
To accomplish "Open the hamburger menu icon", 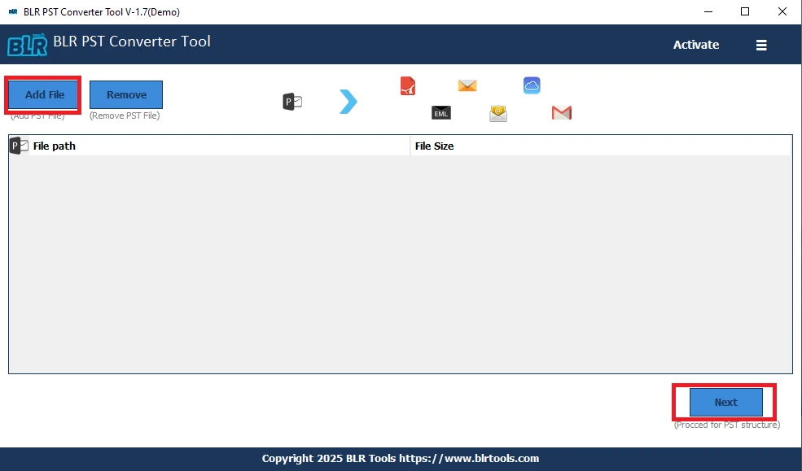I will tap(761, 45).
